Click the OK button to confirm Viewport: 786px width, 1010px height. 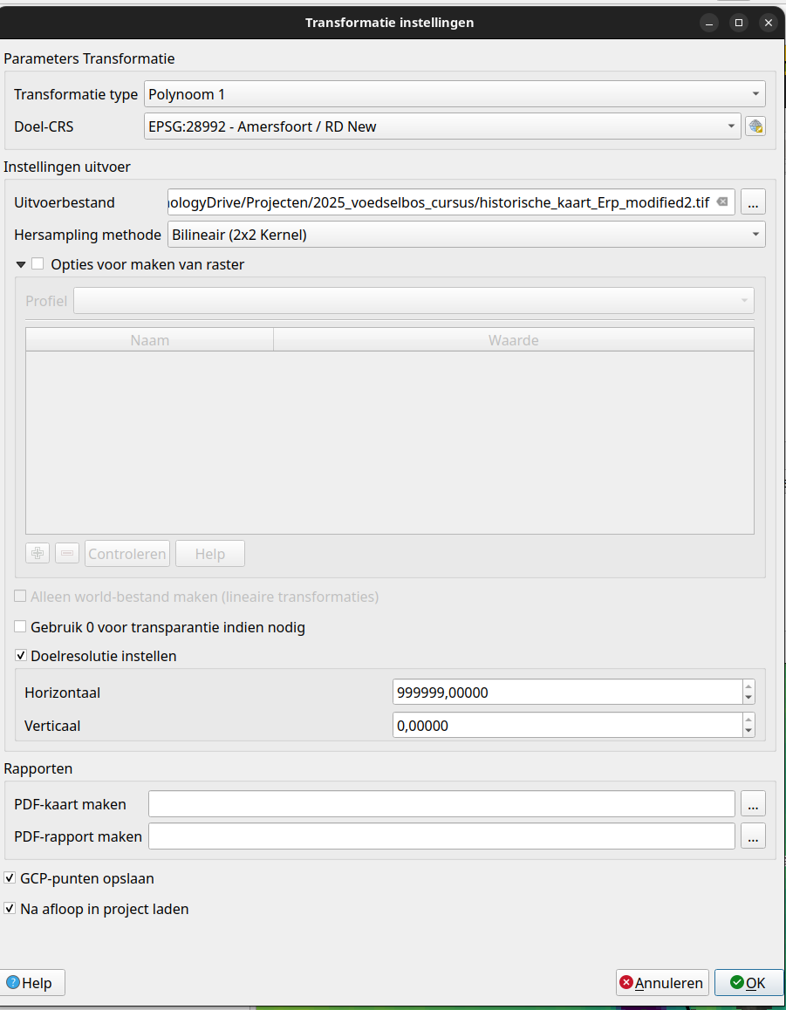pyautogui.click(x=748, y=983)
